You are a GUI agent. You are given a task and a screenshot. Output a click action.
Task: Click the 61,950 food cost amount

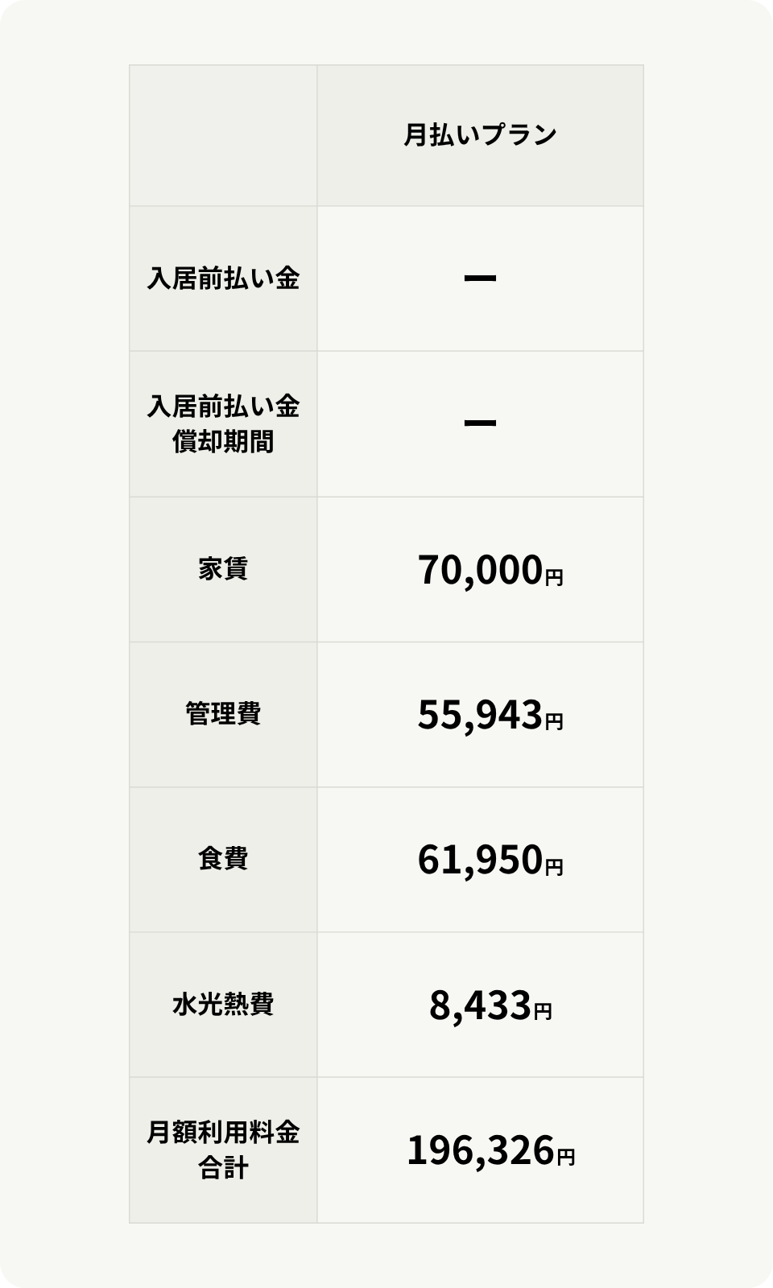tap(480, 860)
